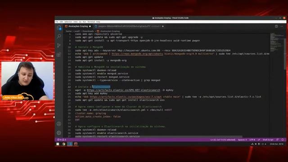Open the Selection menu

[x=68, y=22]
